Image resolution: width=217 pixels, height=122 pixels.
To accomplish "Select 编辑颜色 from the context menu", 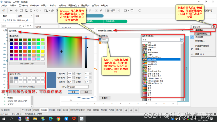I will pyautogui.click(x=200, y=30).
